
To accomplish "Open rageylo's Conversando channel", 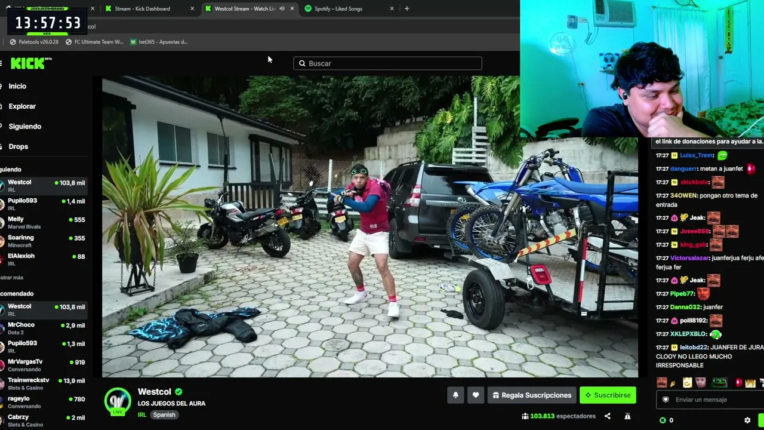I will (x=44, y=402).
